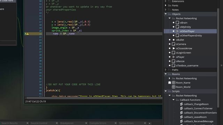Click status text "21/47 Col:22 Ch:19"
Screen dimensions: 223x125
pyautogui.click(x=36, y=101)
